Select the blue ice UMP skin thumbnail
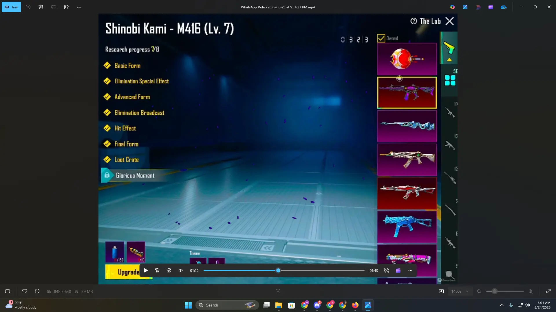This screenshot has height=312, width=556. pos(407,227)
